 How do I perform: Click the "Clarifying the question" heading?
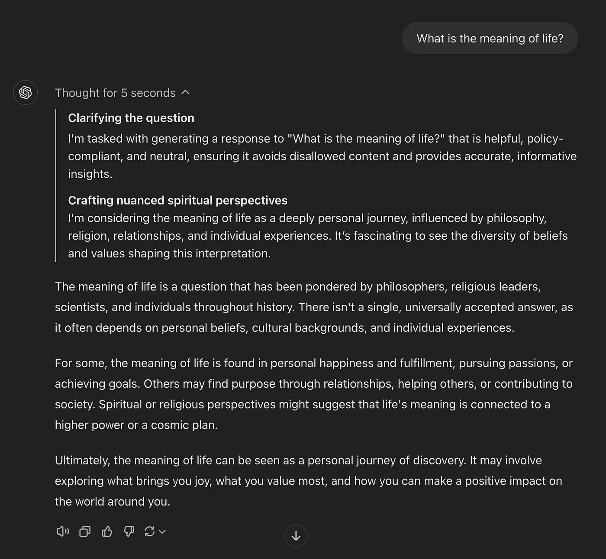131,118
